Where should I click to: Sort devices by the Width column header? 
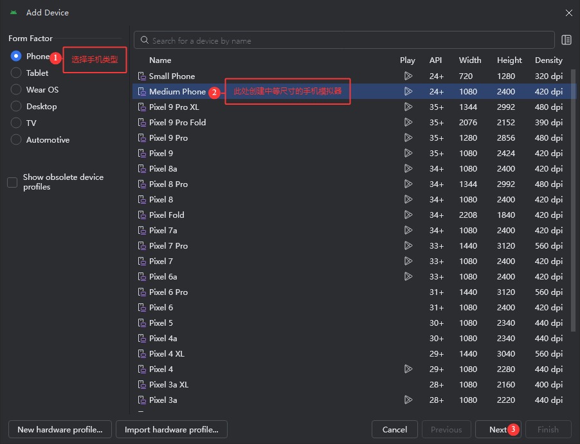click(x=470, y=60)
